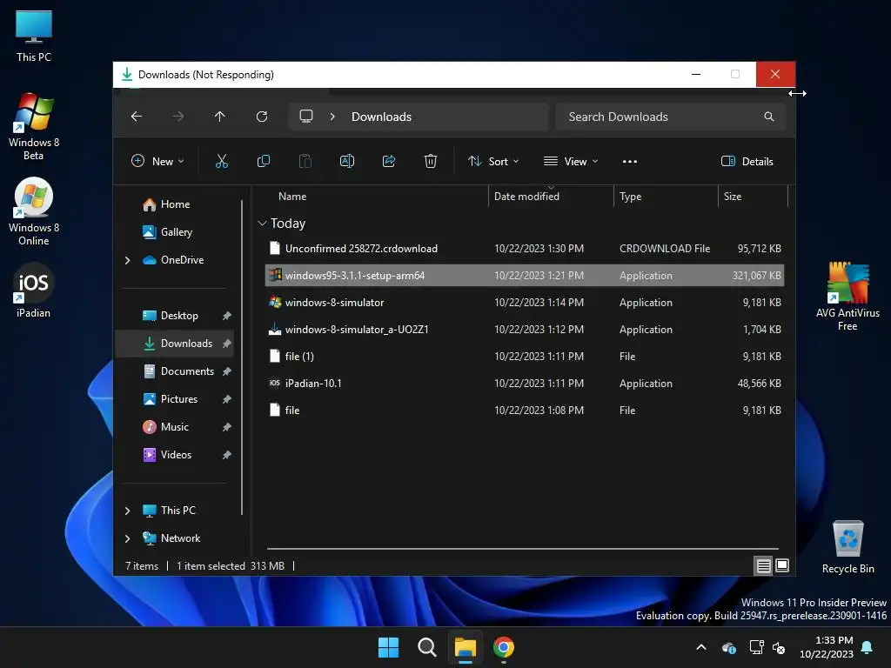Click the PC icon in address bar
The image size is (891, 668).
[x=306, y=117]
